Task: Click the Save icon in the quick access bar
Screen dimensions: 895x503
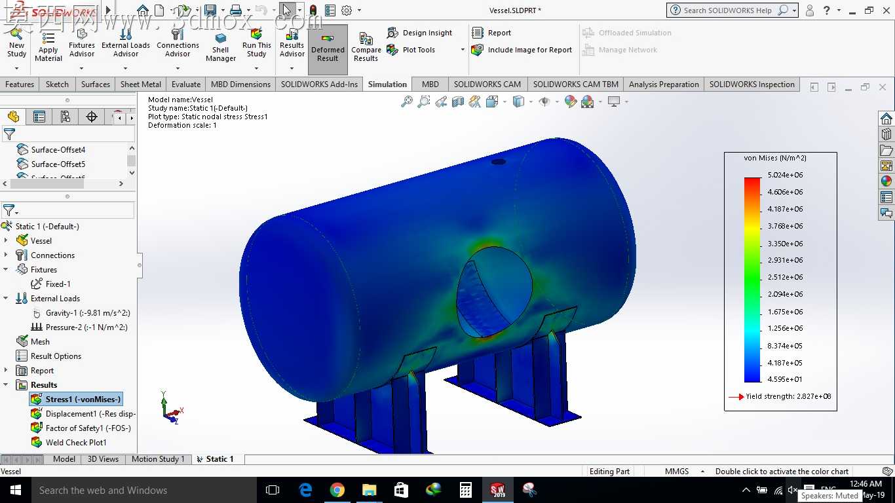Action: (x=210, y=10)
